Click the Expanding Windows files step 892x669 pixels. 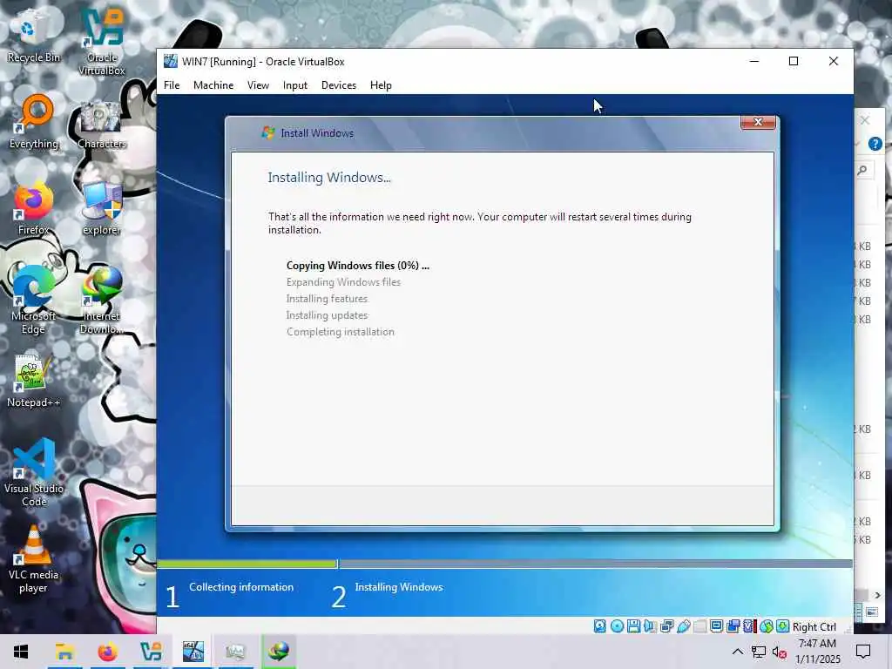[x=343, y=282]
